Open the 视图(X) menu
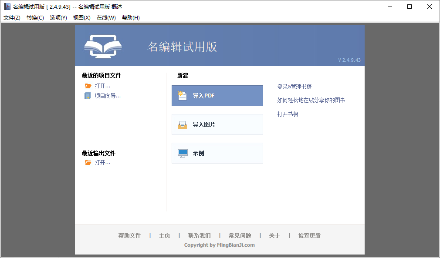The width and height of the screenshot is (440, 258). 81,17
